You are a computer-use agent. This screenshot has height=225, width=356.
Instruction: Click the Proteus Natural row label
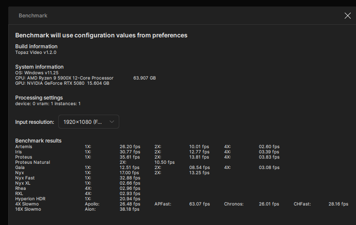click(33, 162)
